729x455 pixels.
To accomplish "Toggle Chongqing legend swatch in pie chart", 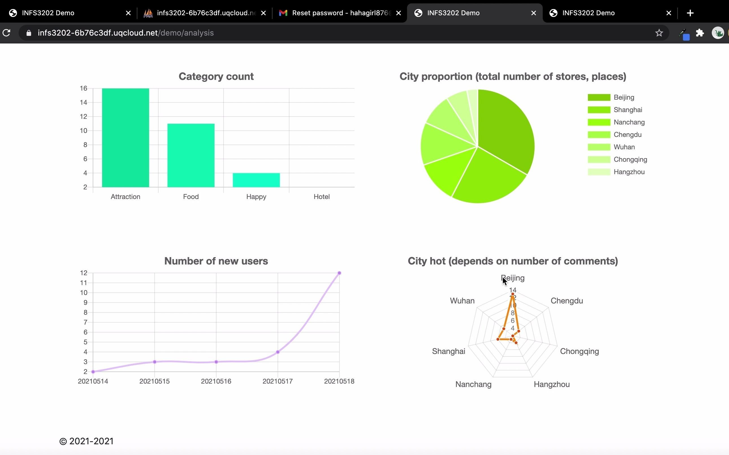I will tap(599, 159).
